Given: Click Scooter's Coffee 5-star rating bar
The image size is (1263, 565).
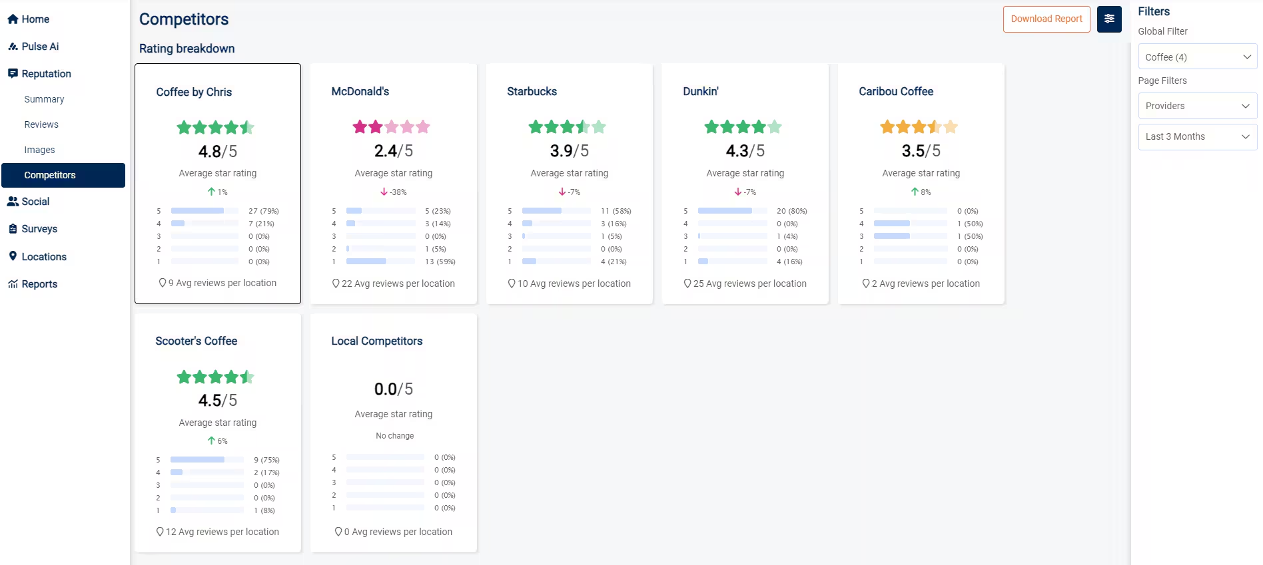Looking at the screenshot, I should pyautogui.click(x=207, y=460).
